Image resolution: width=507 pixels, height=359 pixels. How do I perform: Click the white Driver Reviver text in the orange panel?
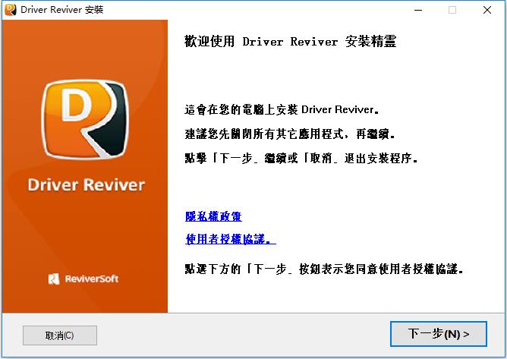[x=87, y=184]
